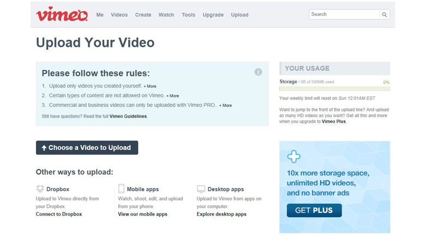This screenshot has width=424, height=238.
Task: Click Explore desktop apps link
Action: (222, 214)
